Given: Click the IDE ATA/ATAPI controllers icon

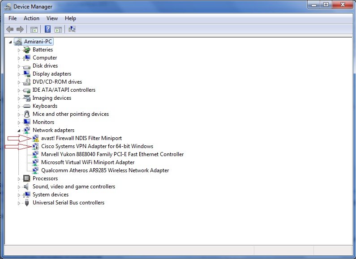Looking at the screenshot, I should click(x=27, y=90).
